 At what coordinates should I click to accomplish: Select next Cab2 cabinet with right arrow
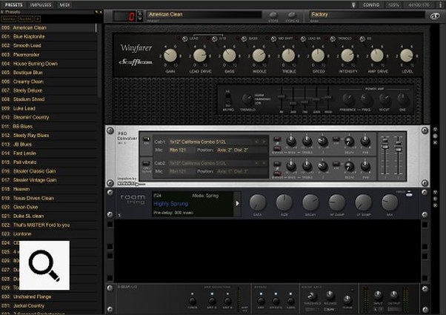pos(264,163)
